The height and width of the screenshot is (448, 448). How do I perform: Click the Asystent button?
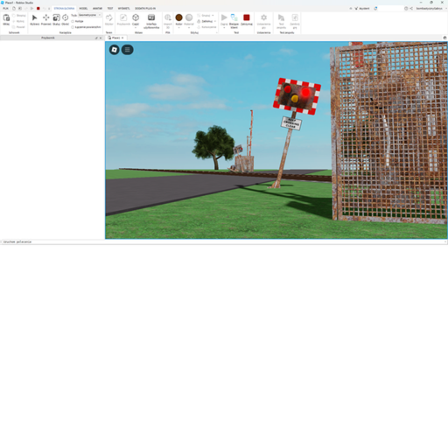[362, 9]
